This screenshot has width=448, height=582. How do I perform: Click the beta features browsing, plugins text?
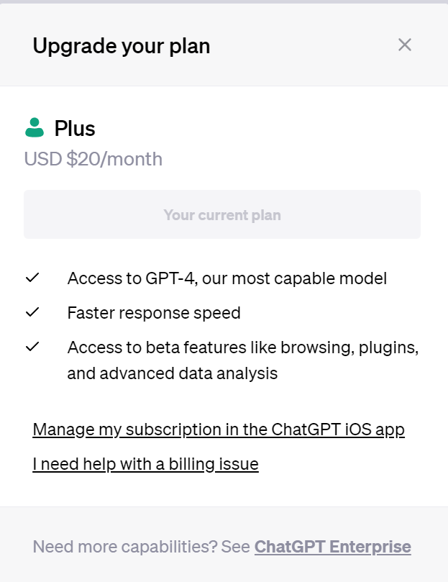[x=243, y=347]
